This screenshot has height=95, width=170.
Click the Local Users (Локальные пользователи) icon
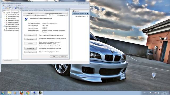(x=6, y=21)
